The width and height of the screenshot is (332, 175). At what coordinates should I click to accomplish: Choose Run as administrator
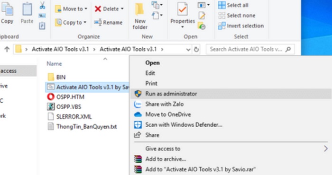pyautogui.click(x=231, y=94)
